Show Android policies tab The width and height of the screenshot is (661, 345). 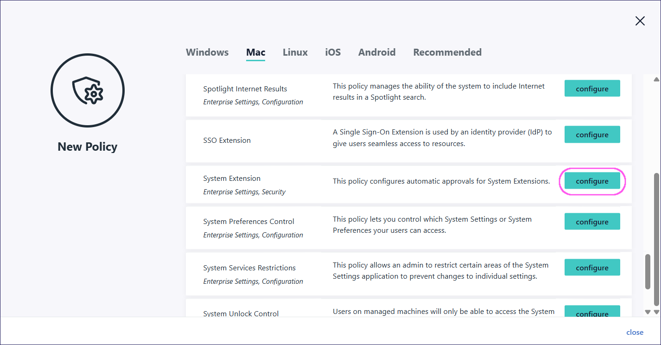[376, 52]
